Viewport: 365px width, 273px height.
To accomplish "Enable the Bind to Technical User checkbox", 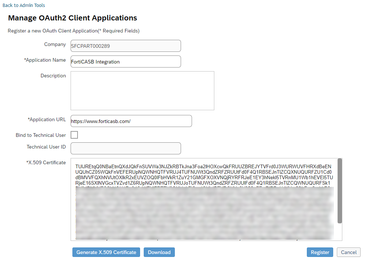I will coord(74,135).
